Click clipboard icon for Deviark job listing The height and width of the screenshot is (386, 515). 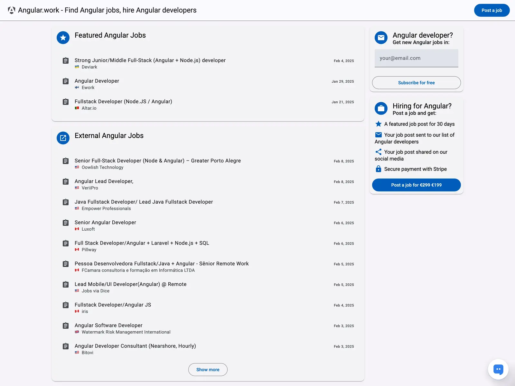pyautogui.click(x=66, y=60)
